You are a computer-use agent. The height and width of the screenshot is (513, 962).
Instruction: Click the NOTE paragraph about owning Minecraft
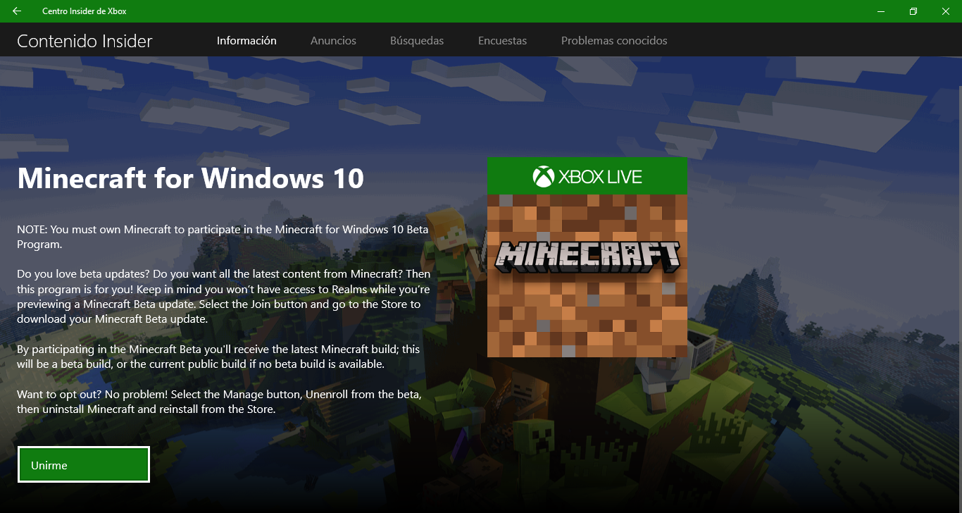pyautogui.click(x=223, y=237)
